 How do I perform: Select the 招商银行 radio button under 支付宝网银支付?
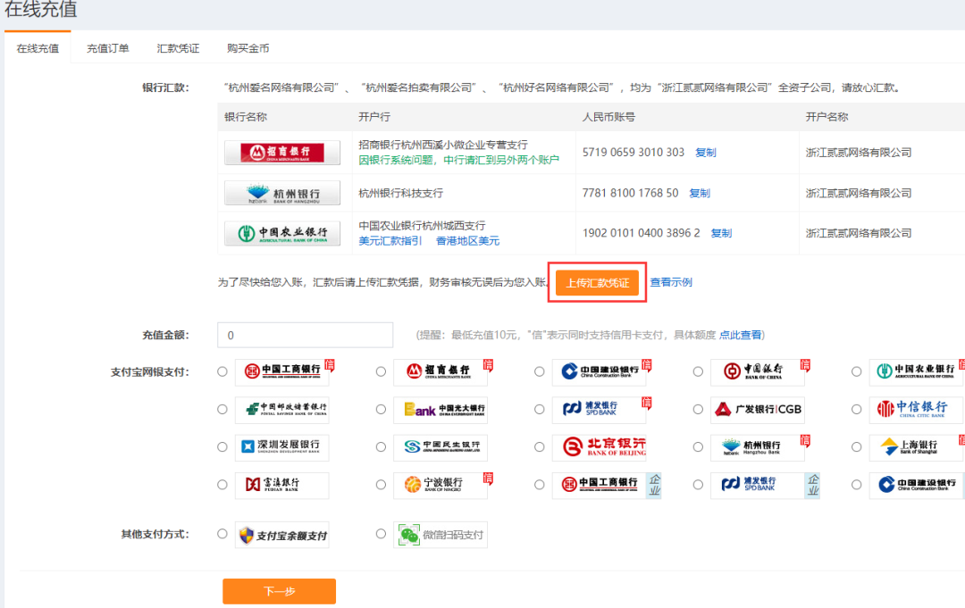point(381,371)
